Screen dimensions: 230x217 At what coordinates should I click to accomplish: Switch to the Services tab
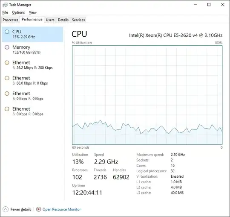pyautogui.click(x=78, y=20)
